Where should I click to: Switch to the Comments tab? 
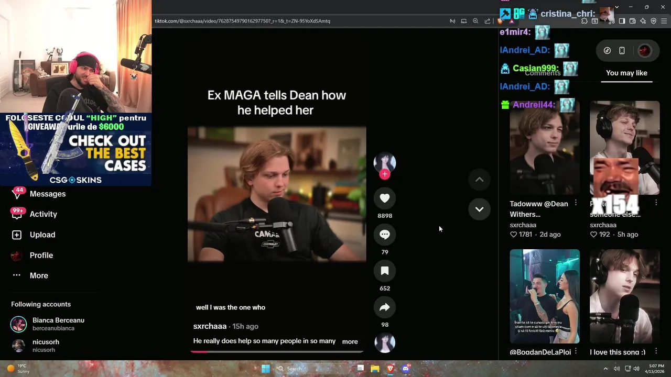point(543,73)
